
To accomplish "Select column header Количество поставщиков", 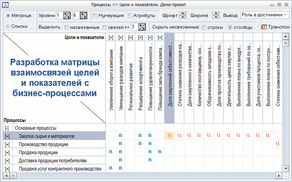I will coord(199,78).
